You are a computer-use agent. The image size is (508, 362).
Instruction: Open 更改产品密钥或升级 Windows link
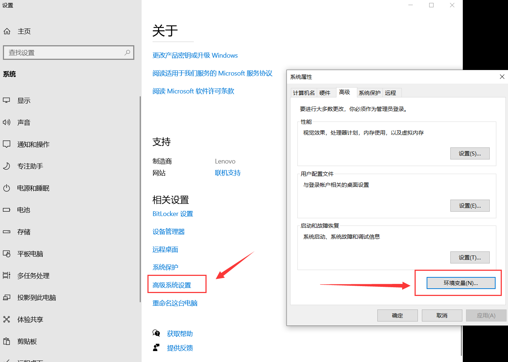tap(195, 55)
